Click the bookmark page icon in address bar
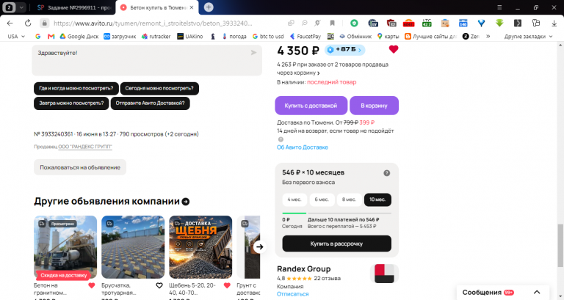The width and height of the screenshot is (564, 300). [x=333, y=23]
